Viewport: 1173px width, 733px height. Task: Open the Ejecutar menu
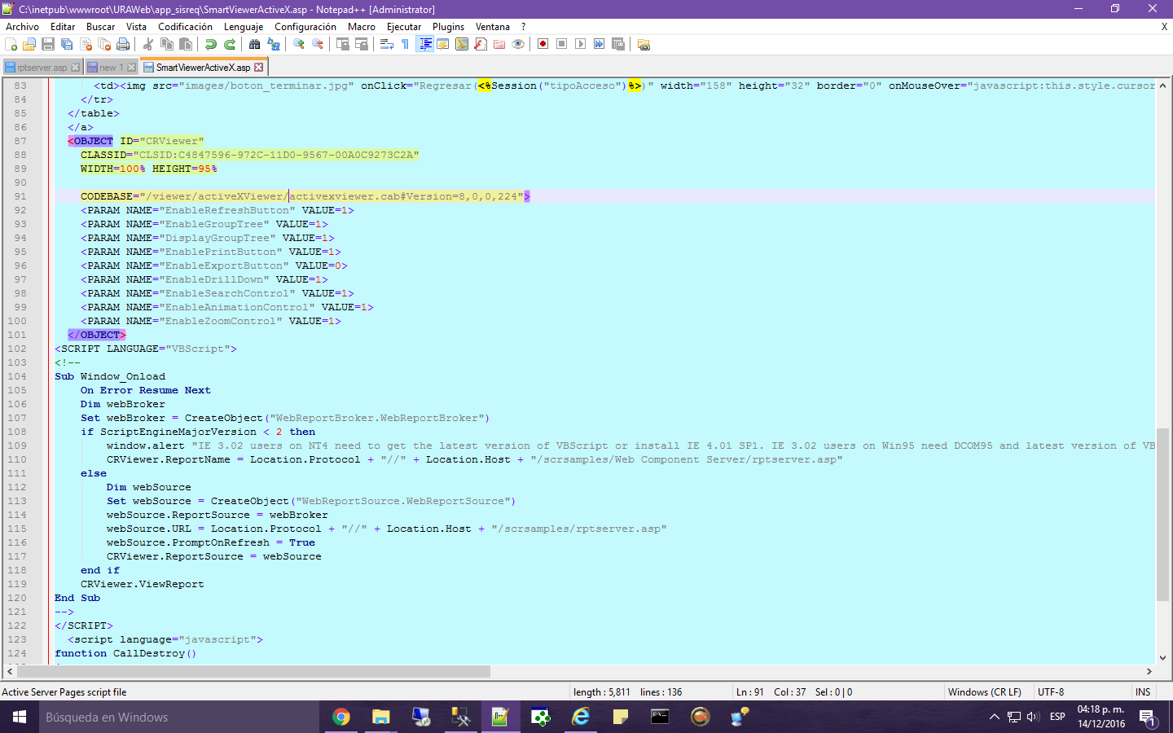[404, 27]
